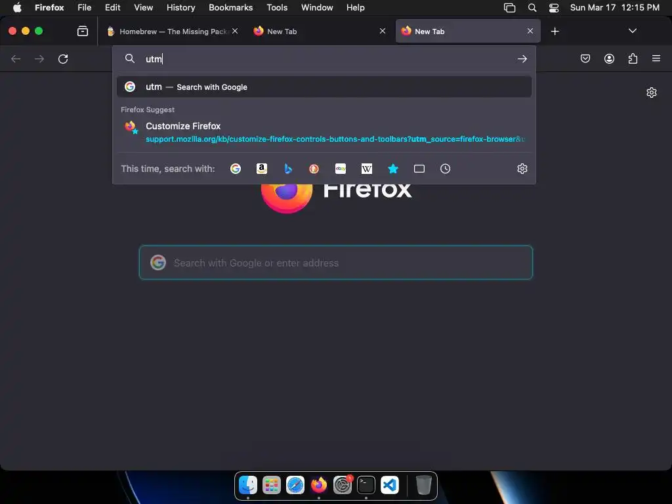Open macOS Spotlight search
This screenshot has width=672, height=504.
pos(532,7)
